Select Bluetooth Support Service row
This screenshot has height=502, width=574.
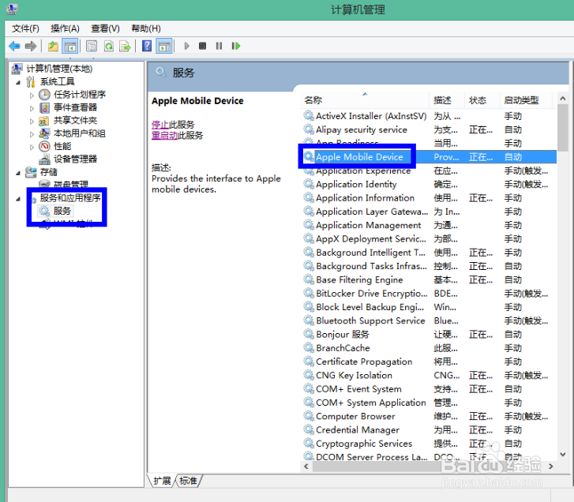click(x=428, y=321)
